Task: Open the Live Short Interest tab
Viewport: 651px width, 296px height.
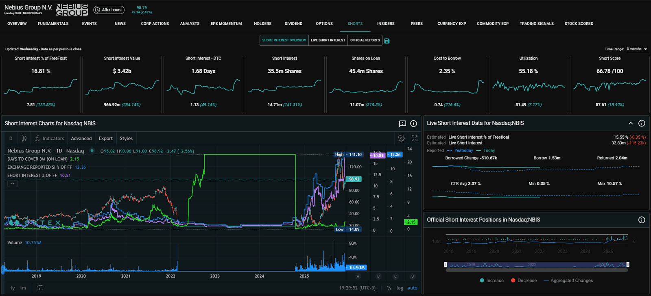Action: 328,40
